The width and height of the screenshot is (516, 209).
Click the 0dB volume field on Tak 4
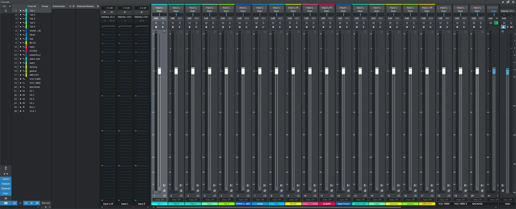(x=206, y=18)
